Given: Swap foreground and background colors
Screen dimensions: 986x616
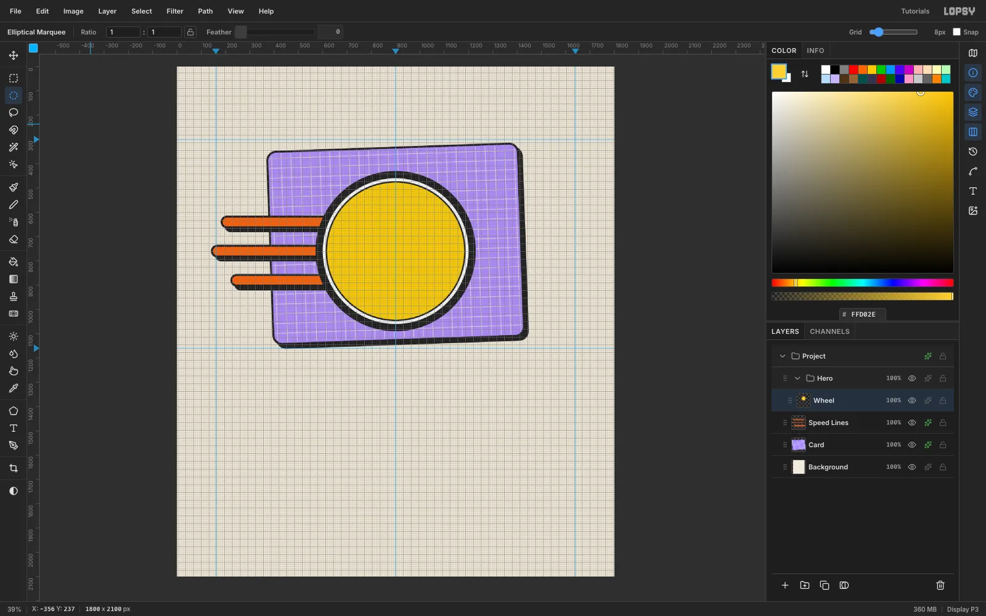Looking at the screenshot, I should click(805, 74).
